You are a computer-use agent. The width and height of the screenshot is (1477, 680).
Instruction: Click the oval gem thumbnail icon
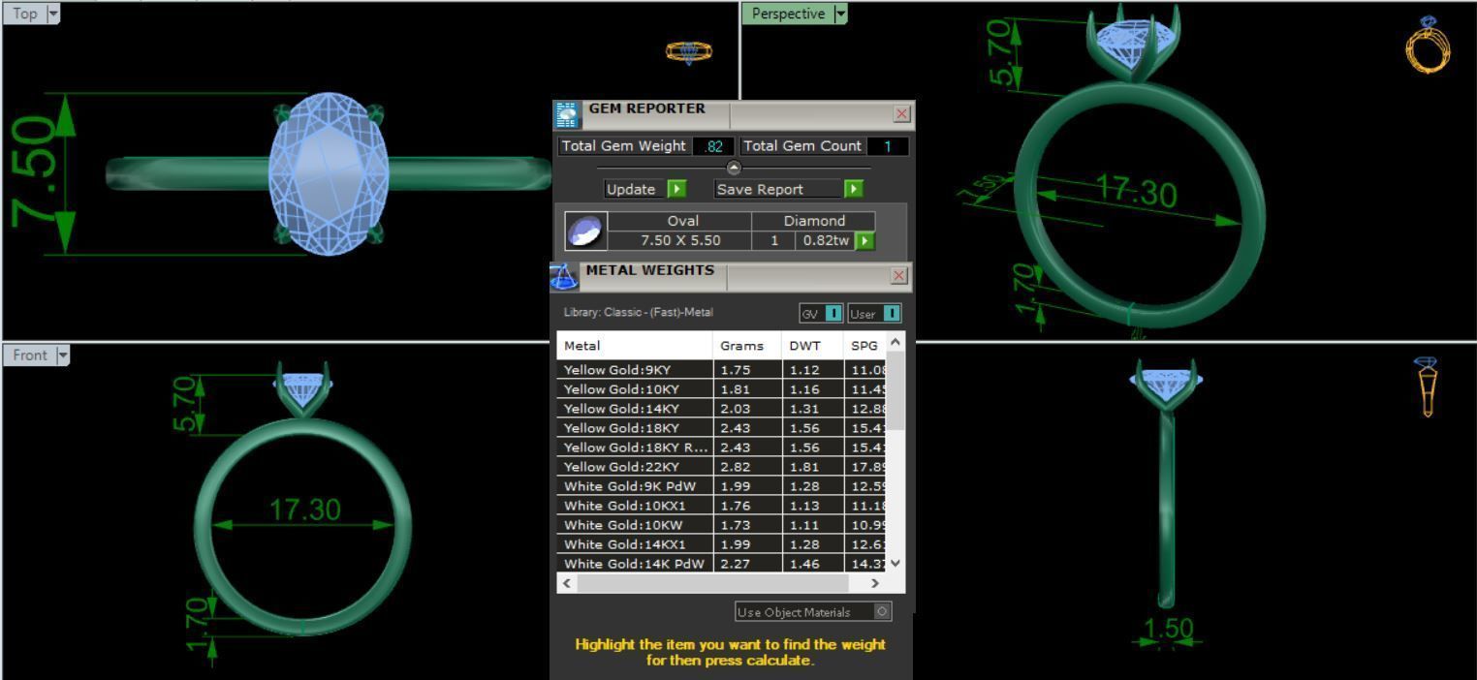click(x=585, y=232)
